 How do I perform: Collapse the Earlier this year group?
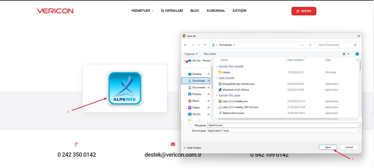217,95
